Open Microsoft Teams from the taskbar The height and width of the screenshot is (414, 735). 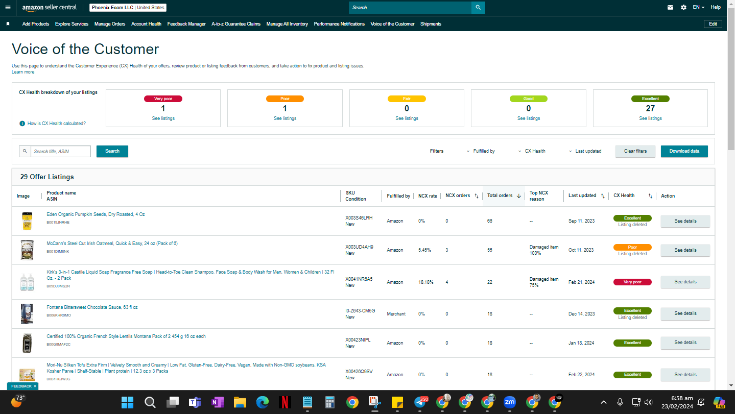(x=195, y=402)
